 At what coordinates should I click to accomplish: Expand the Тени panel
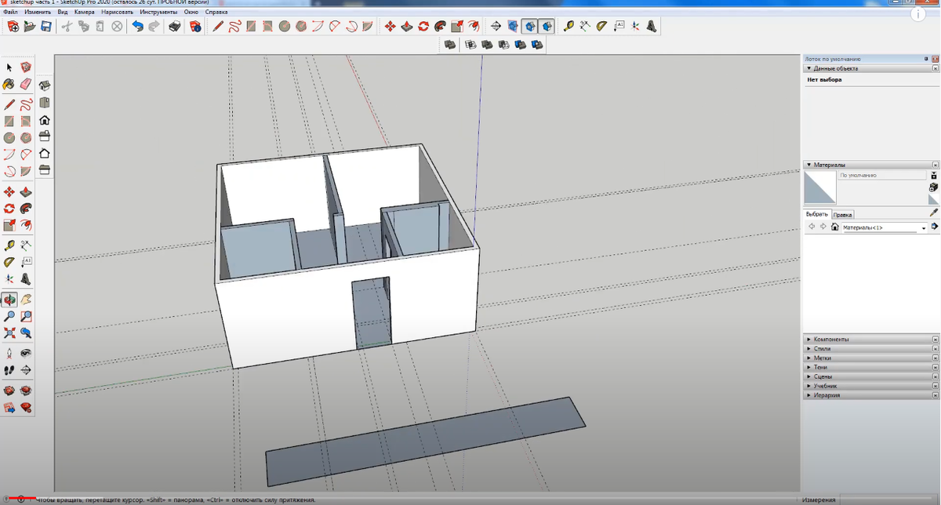pyautogui.click(x=808, y=367)
